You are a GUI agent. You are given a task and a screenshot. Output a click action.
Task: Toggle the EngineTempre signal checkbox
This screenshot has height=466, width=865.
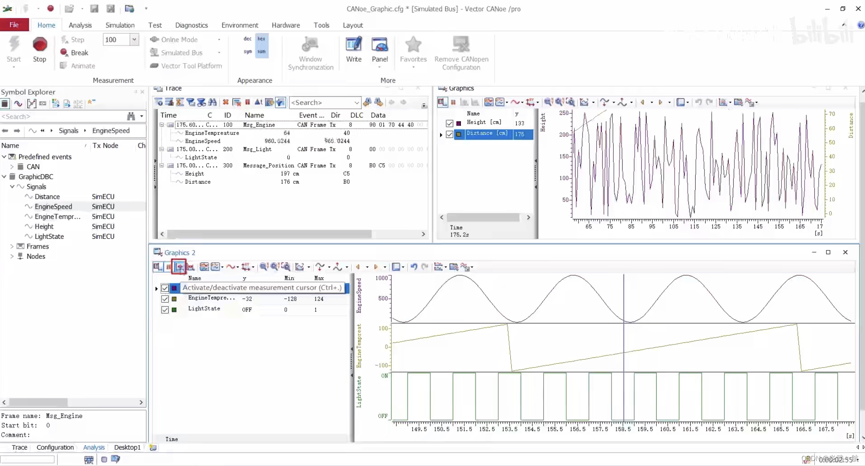coord(165,299)
